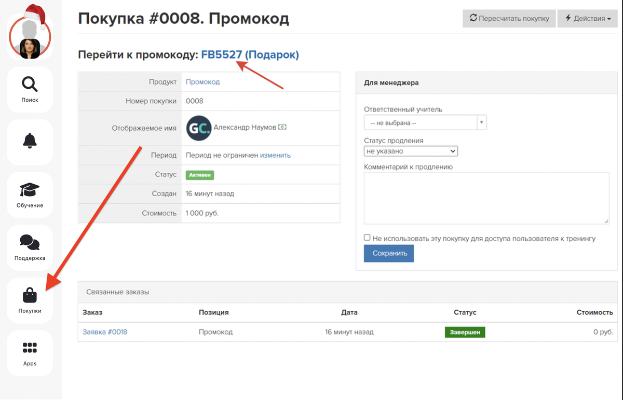623x400 pixels.
Task: Click the GC user avatar of Александр Наумов
Action: pos(199,128)
